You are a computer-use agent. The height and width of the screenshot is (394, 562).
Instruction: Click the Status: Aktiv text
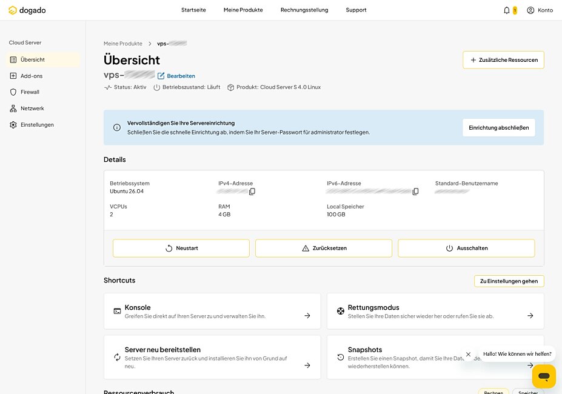(x=130, y=87)
